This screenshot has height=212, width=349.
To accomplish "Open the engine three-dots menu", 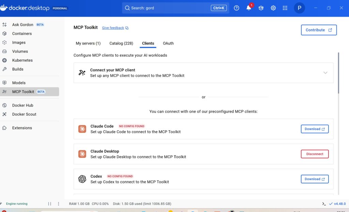I will click(58, 204).
